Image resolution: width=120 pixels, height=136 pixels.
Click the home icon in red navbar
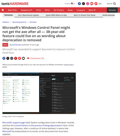tap(3, 10)
